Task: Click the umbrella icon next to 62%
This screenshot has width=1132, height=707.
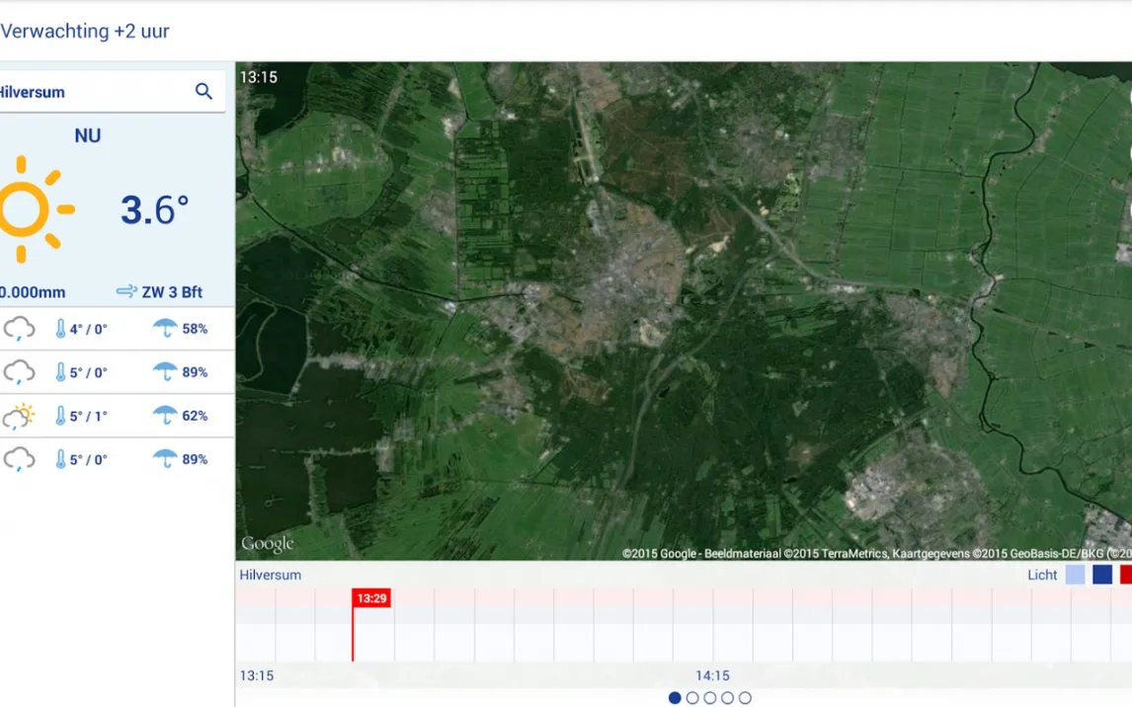Action: pos(165,416)
